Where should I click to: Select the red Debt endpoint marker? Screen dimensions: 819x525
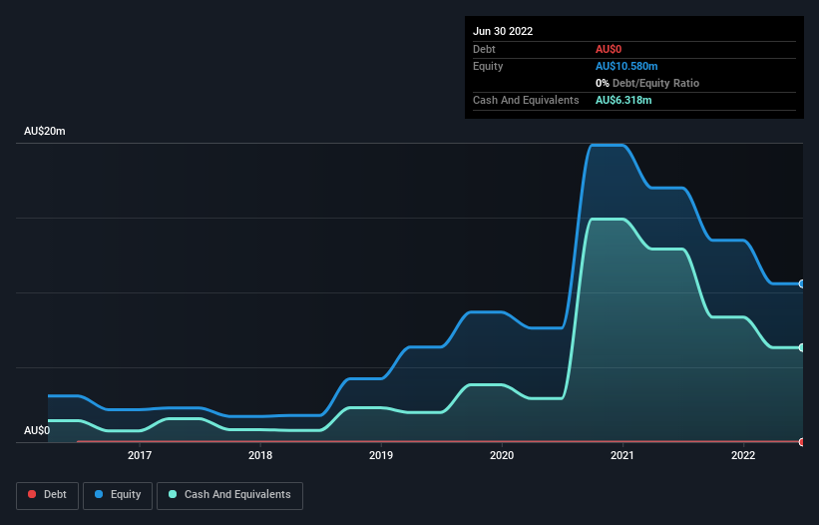click(x=802, y=442)
